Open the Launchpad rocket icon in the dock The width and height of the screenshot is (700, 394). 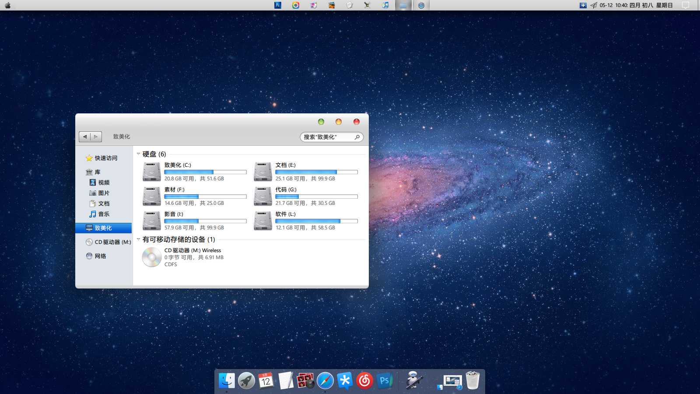pos(246,380)
